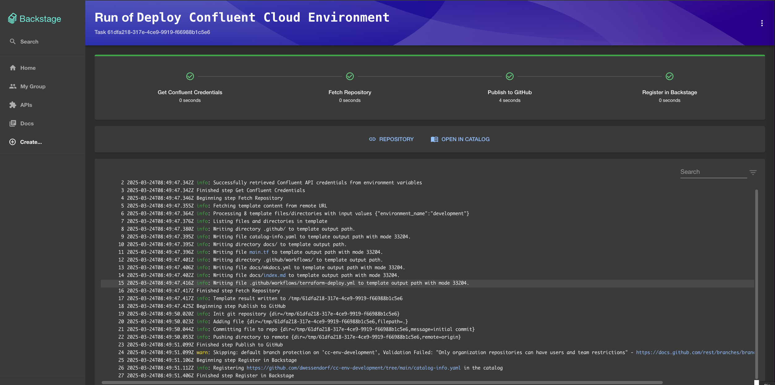Image resolution: width=775 pixels, height=385 pixels.
Task: Click the Run of Deploy Confluent Cloud Environment title
Action: coord(242,17)
